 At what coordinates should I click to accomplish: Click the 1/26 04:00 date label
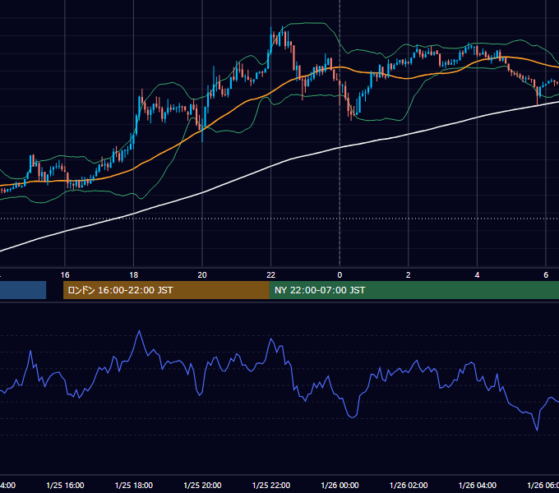click(478, 485)
